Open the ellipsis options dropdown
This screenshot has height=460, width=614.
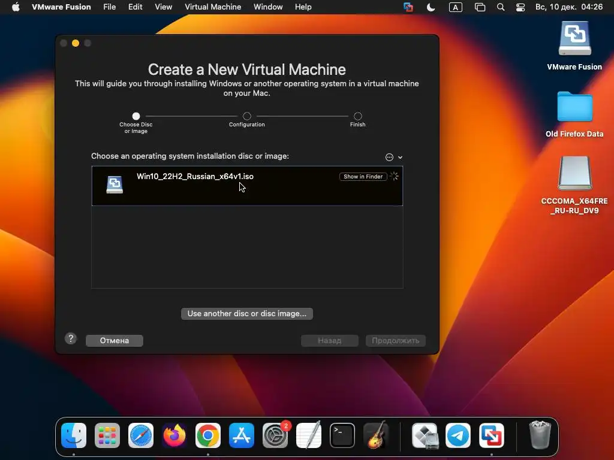coord(393,158)
